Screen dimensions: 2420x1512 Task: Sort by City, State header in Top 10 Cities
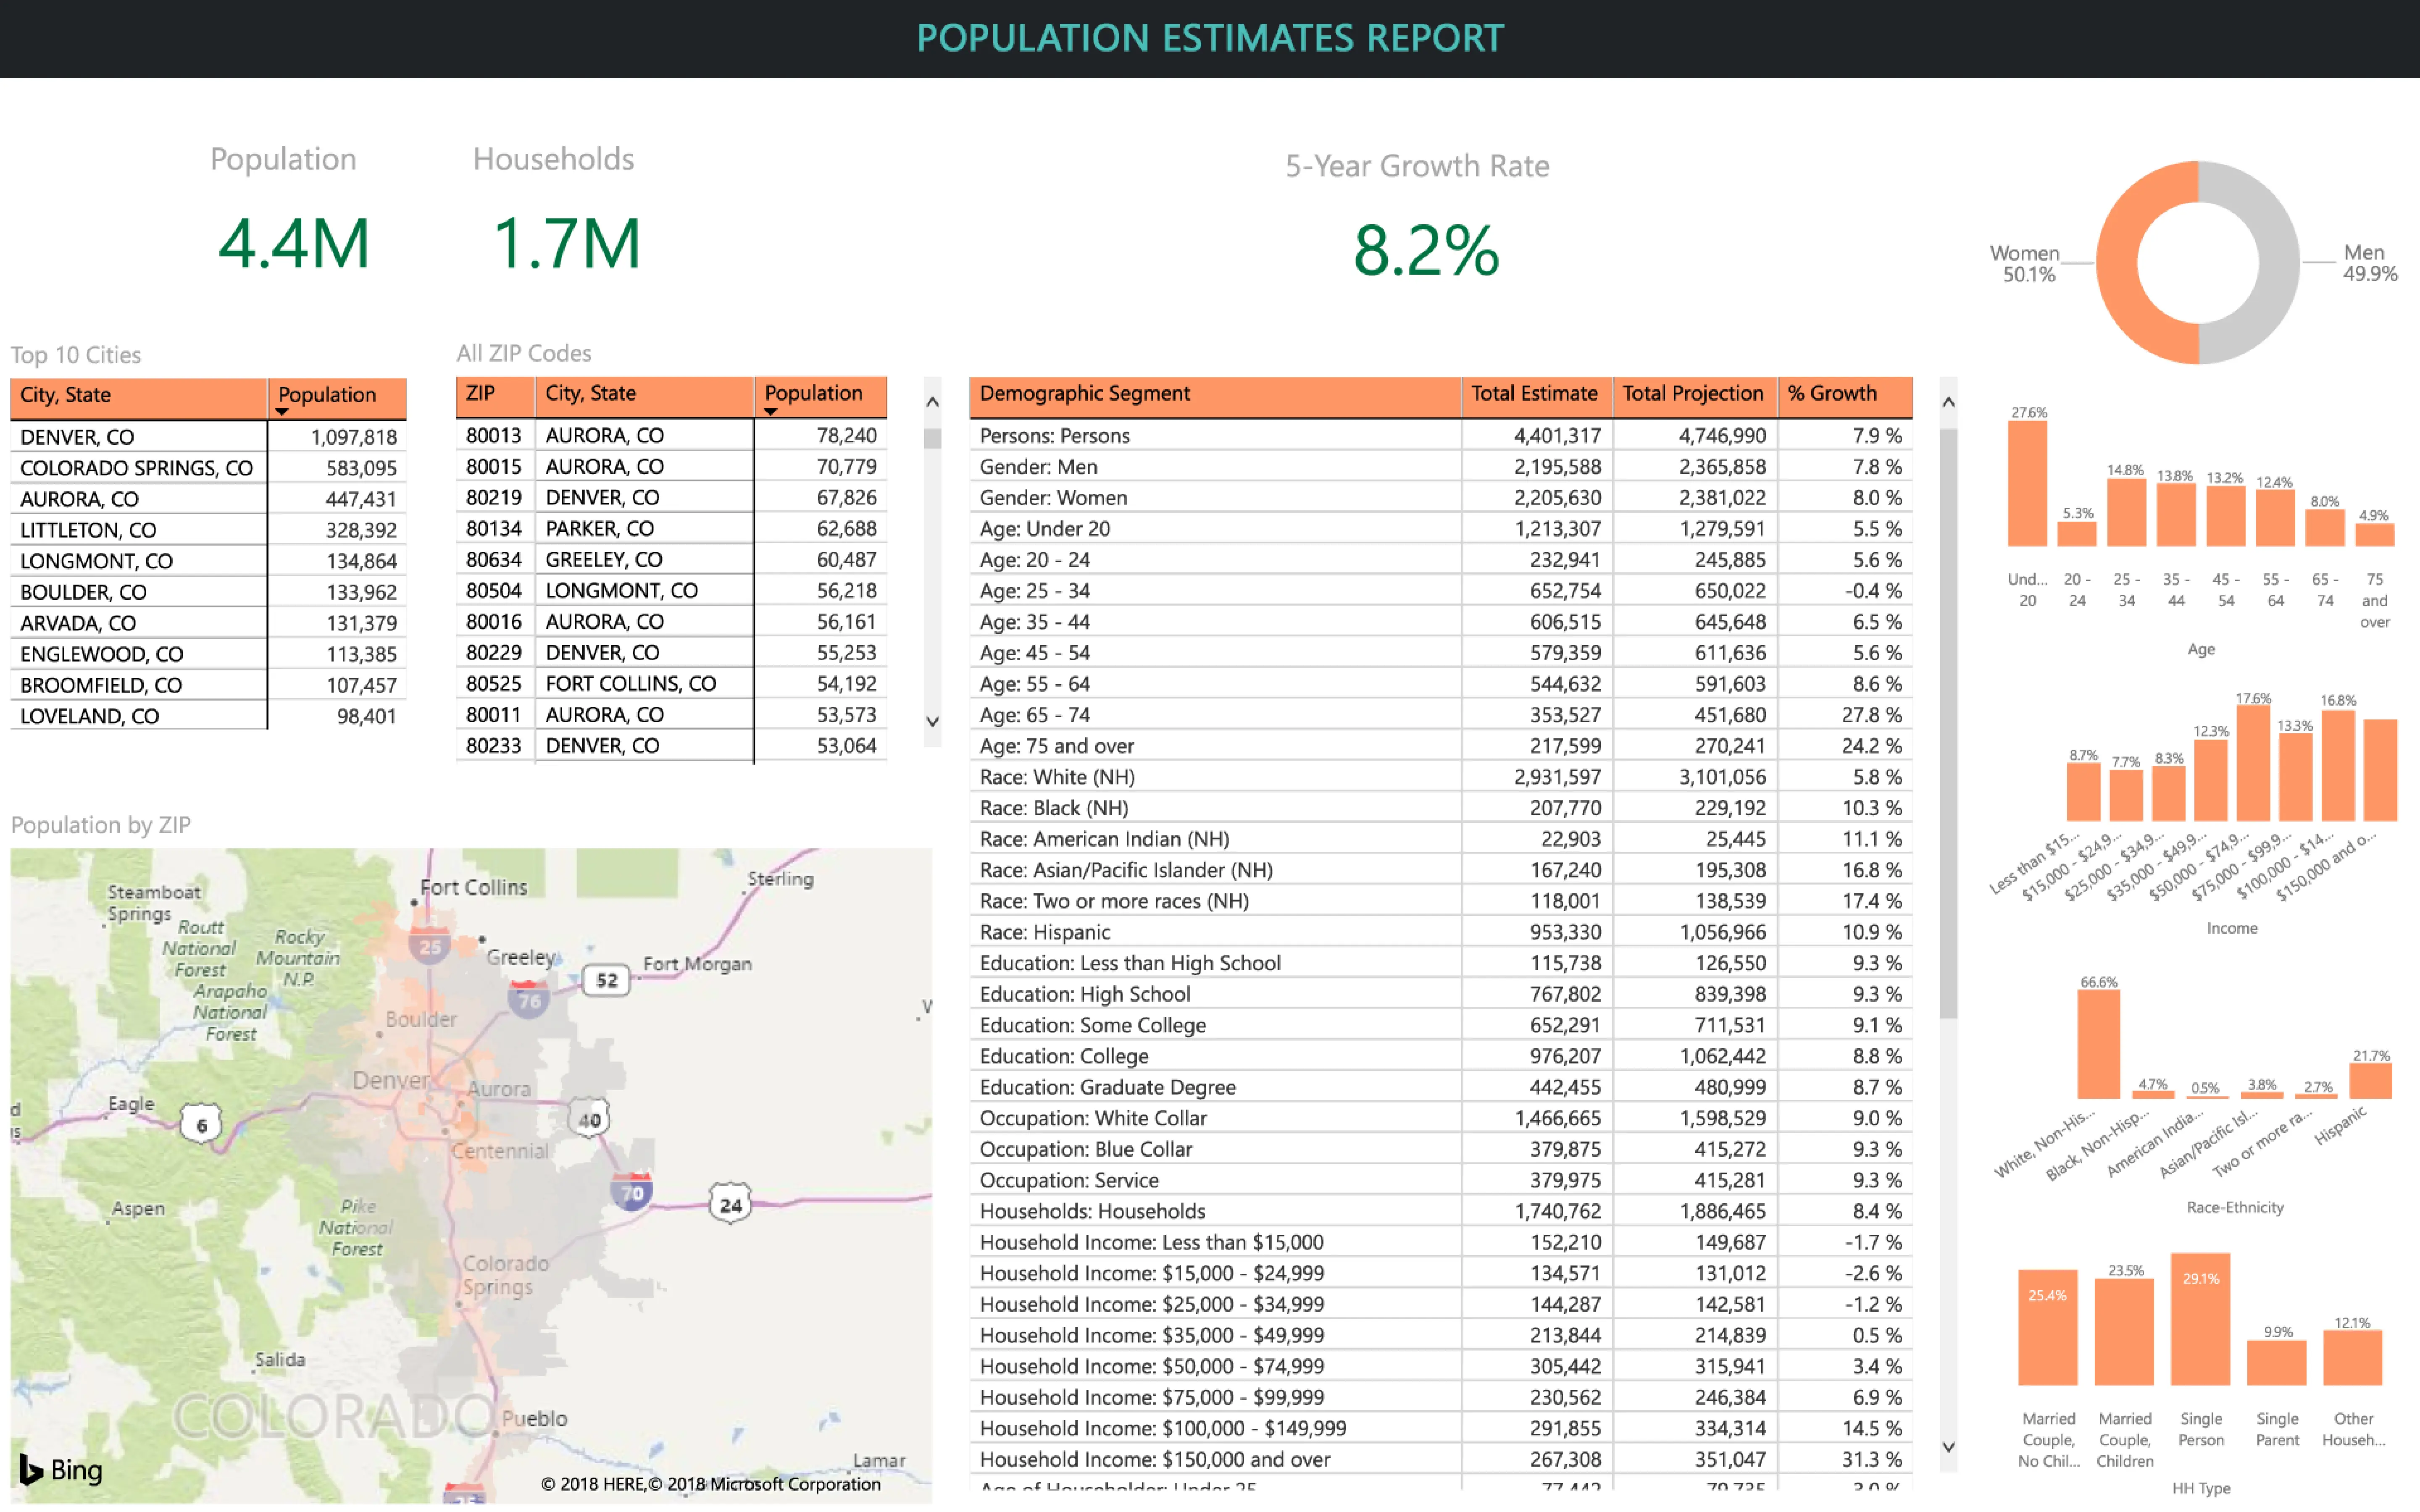coord(139,396)
